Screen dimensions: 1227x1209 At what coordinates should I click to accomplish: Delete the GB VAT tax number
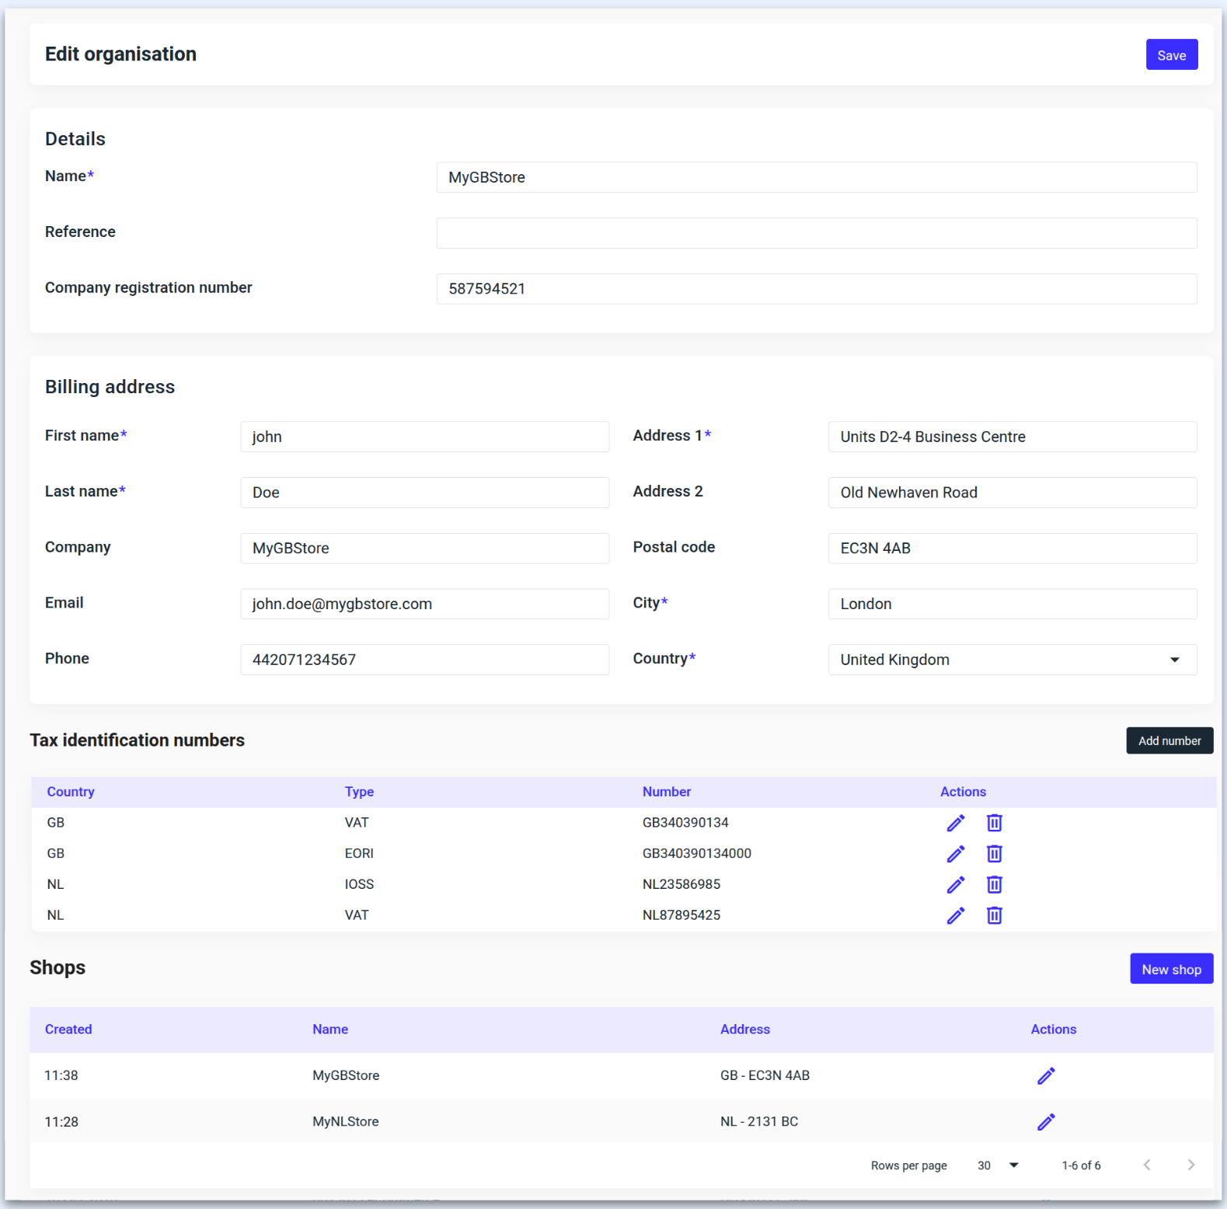pyautogui.click(x=994, y=823)
